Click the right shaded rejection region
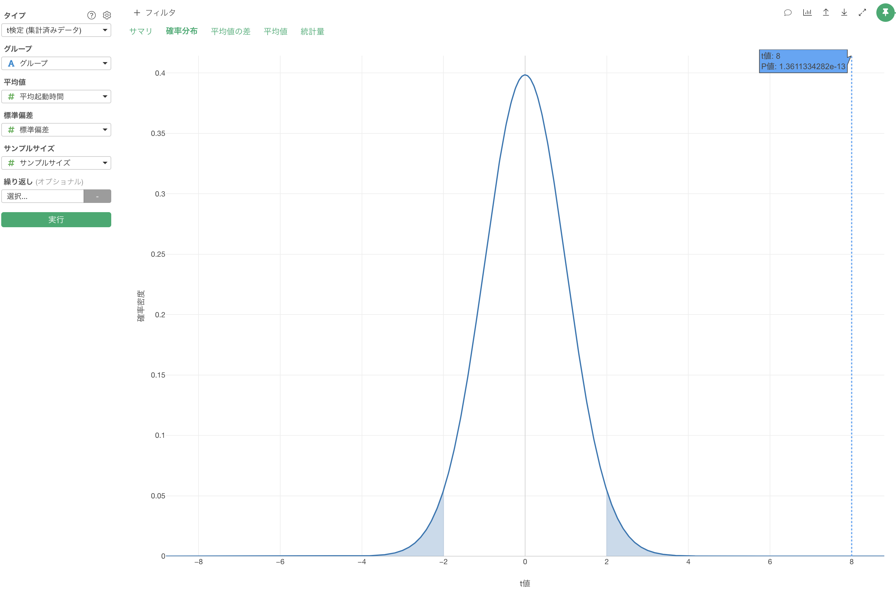Screen dimensions: 896x594 [x=617, y=538]
